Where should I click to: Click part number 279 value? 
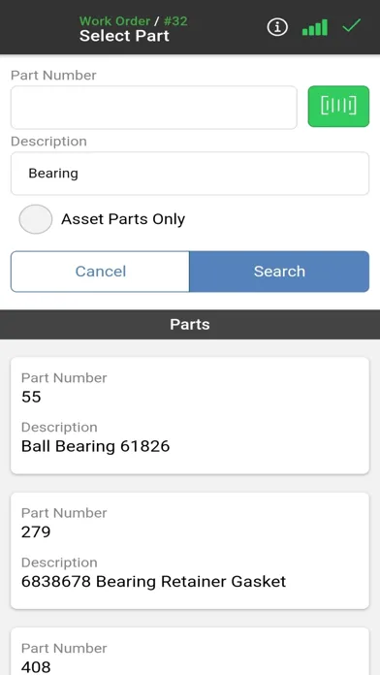36,532
